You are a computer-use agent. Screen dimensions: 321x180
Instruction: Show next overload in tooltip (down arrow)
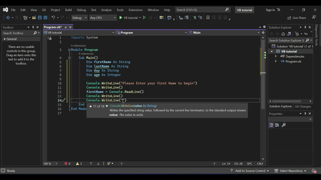(x=107, y=106)
